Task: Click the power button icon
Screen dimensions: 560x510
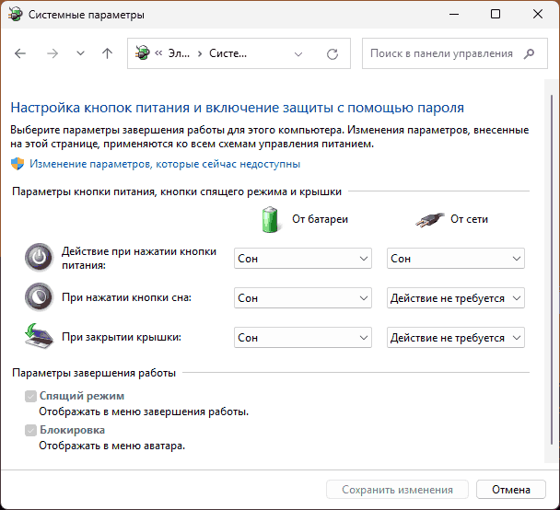Action: (39, 258)
